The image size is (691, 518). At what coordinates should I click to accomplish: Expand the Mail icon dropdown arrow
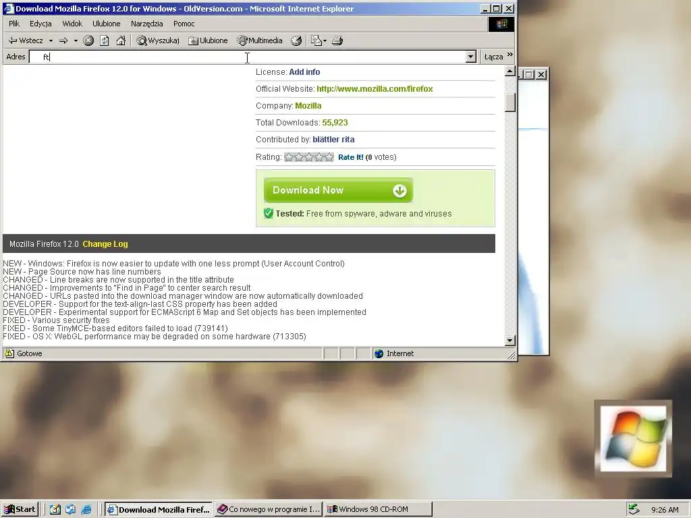point(325,40)
